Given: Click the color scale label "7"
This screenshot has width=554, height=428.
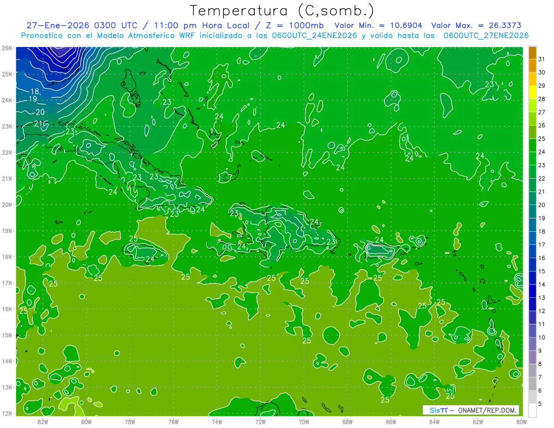Looking at the screenshot, I should (x=540, y=377).
